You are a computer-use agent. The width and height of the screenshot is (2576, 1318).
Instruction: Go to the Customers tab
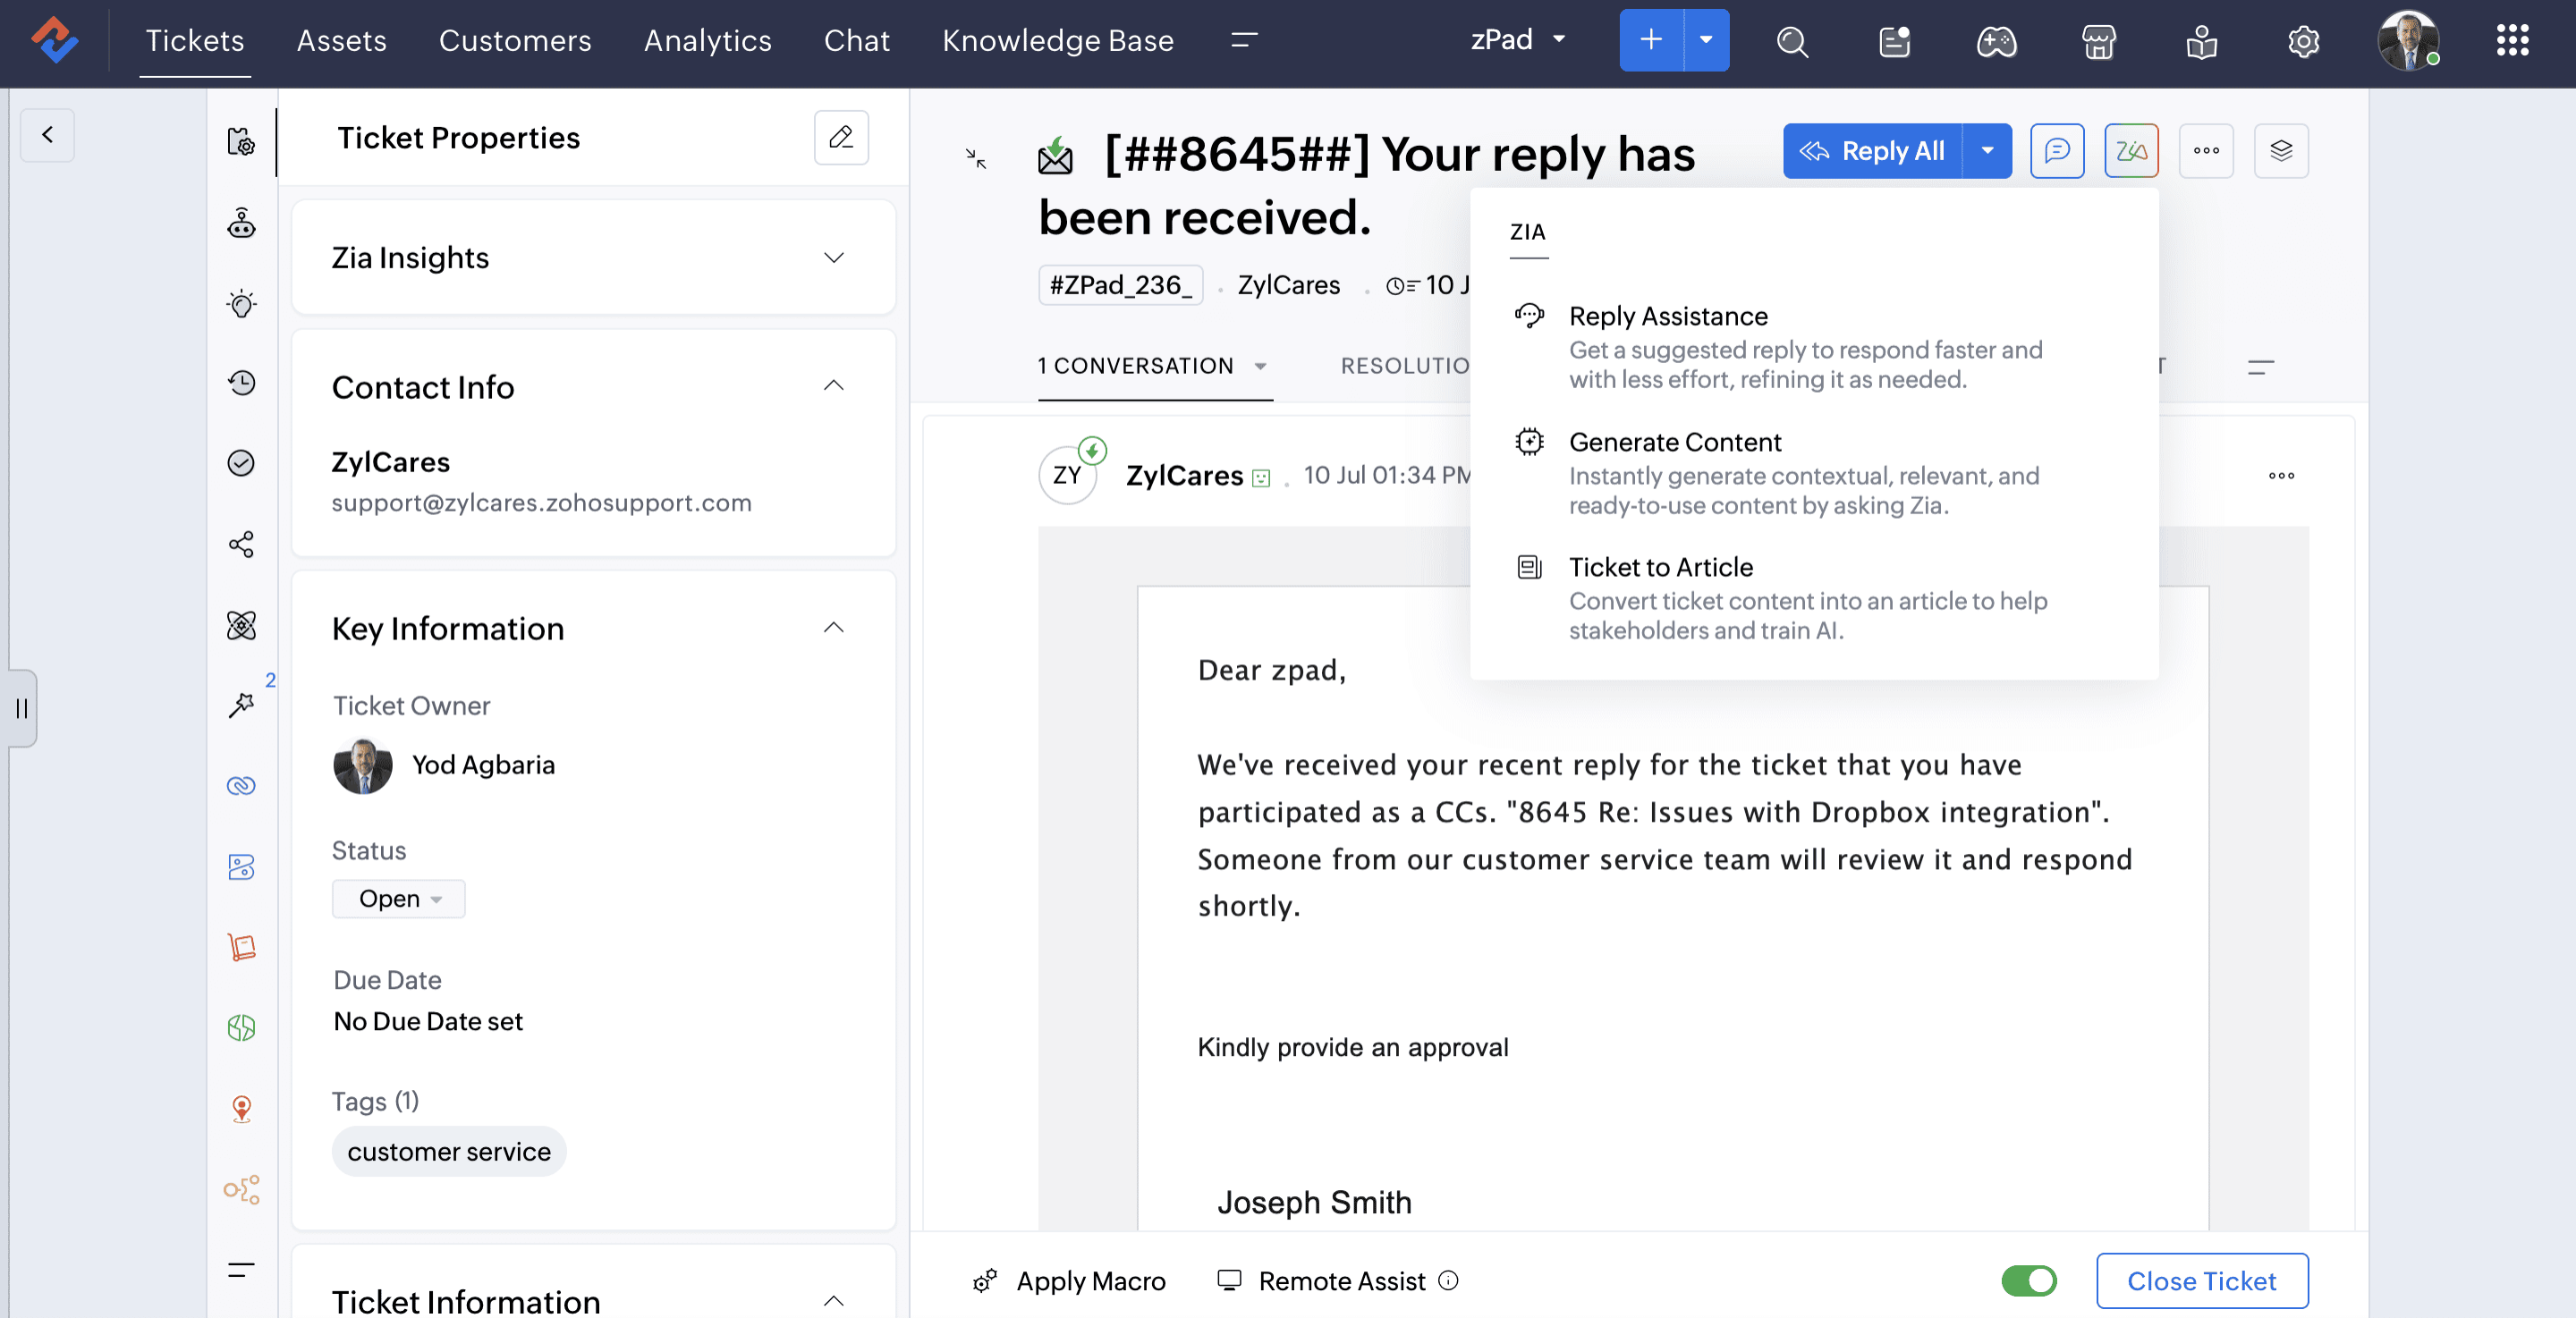(x=515, y=40)
